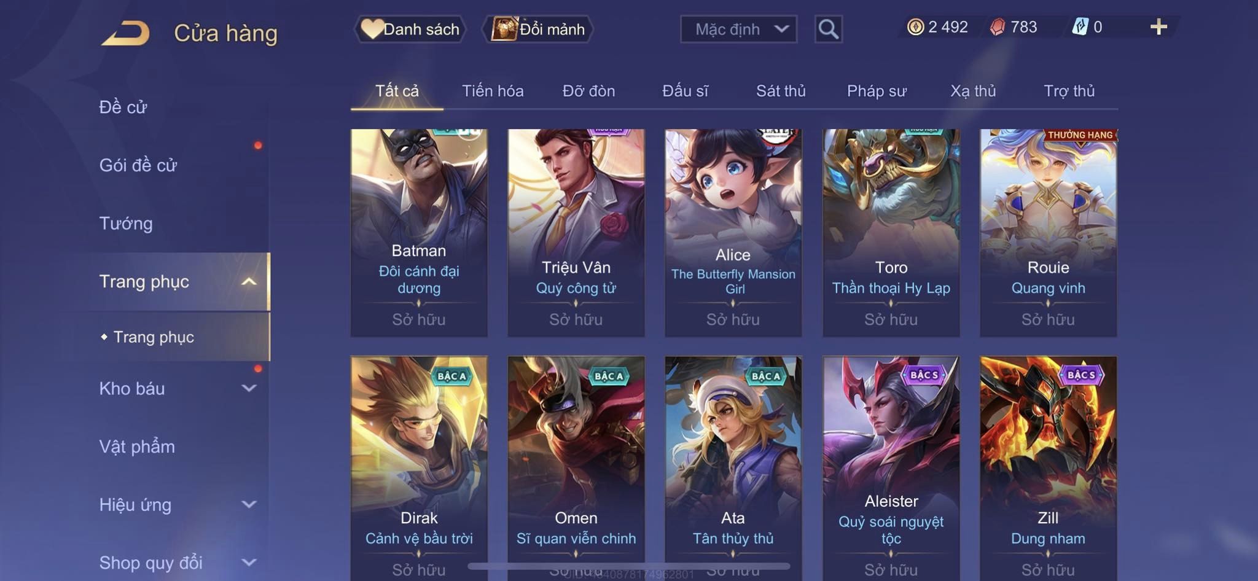Image resolution: width=1258 pixels, height=581 pixels.
Task: Switch to the Pháp sư tab
Action: click(x=877, y=91)
